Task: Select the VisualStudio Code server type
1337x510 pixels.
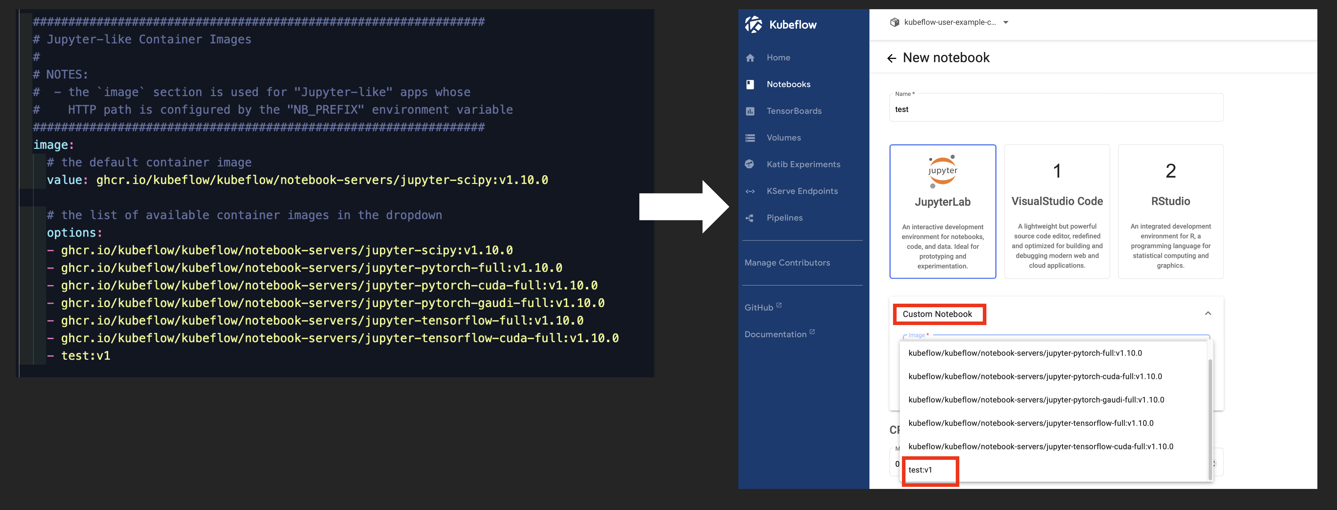Action: coord(1057,211)
